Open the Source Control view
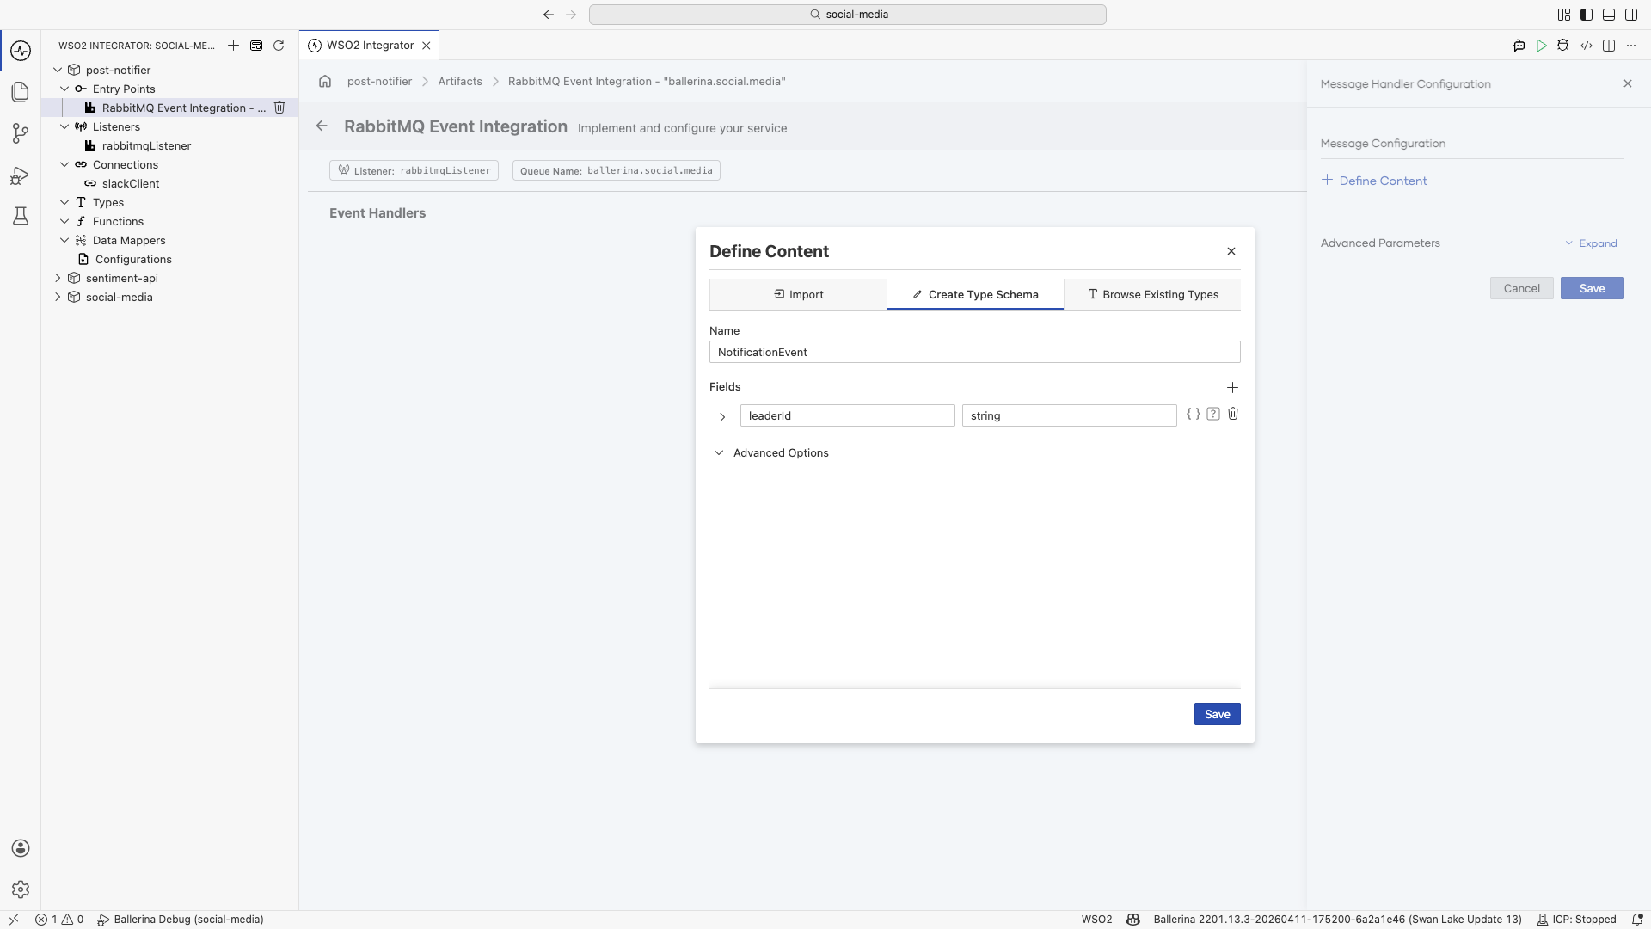Image resolution: width=1651 pixels, height=929 pixels. (x=21, y=133)
